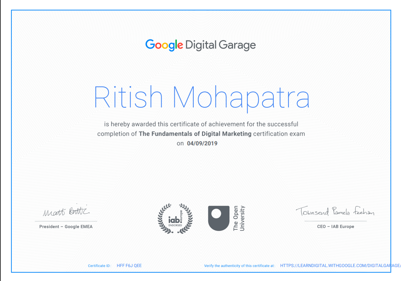Click the certificate ID value HFF F6J QEE
This screenshot has width=401, height=281.
[x=129, y=266]
